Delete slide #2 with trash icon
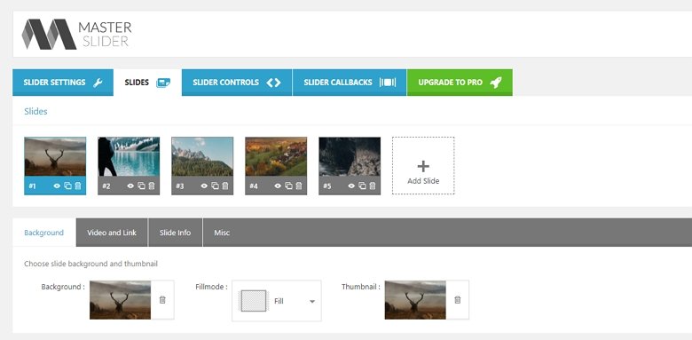The image size is (692, 340). [x=152, y=186]
